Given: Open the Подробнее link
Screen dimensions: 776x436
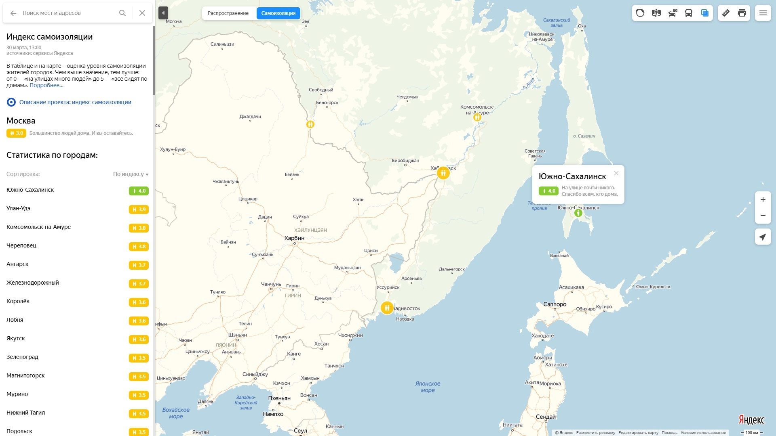Looking at the screenshot, I should pyautogui.click(x=46, y=85).
